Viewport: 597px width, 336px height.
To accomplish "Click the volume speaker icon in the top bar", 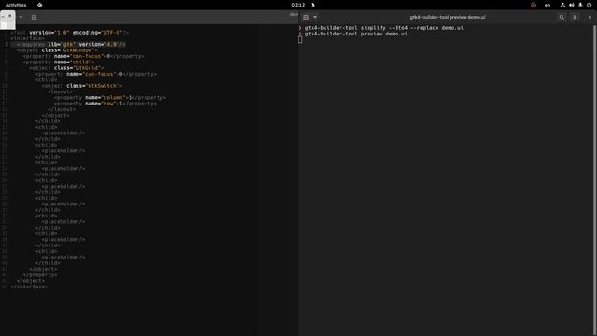I will coord(572,5).
